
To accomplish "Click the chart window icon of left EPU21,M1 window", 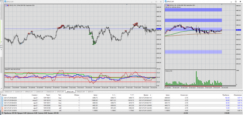I will coord(5,2).
